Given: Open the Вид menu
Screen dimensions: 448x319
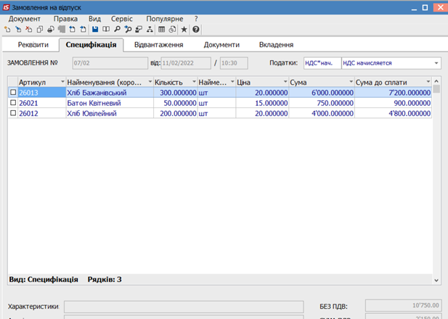Looking at the screenshot, I should point(94,19).
